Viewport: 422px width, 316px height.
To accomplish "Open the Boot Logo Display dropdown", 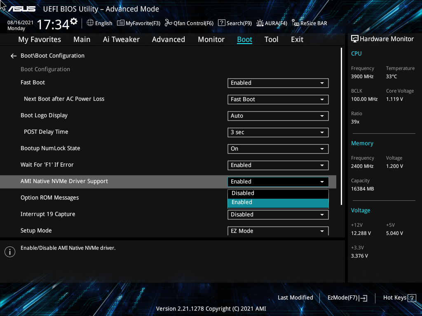I will pyautogui.click(x=278, y=116).
